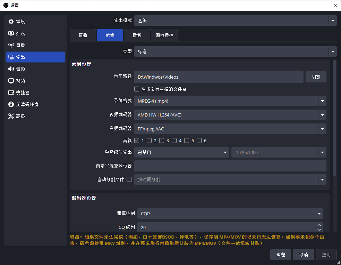Image resolution: width=341 pixels, height=265 pixels.
Task: Toggle the 自动分割文件 checkbox
Action: click(x=129, y=179)
